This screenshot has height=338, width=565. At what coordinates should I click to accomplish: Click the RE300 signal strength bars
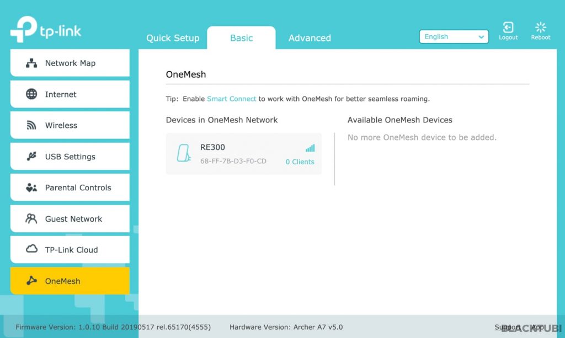(x=310, y=148)
